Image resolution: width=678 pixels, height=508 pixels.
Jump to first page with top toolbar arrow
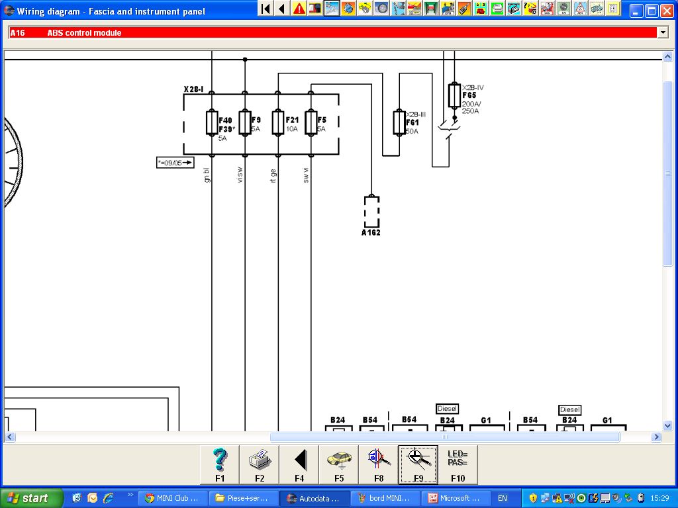pyautogui.click(x=266, y=9)
